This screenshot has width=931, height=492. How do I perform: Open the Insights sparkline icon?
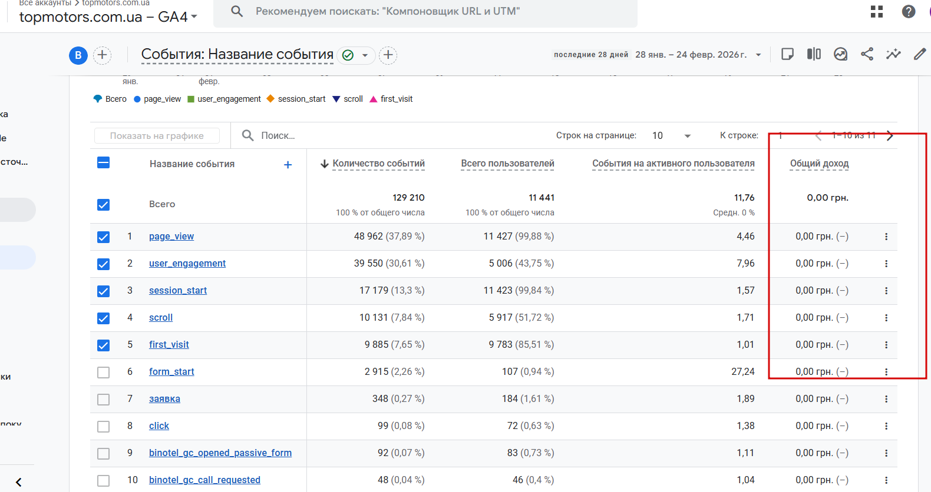[893, 55]
